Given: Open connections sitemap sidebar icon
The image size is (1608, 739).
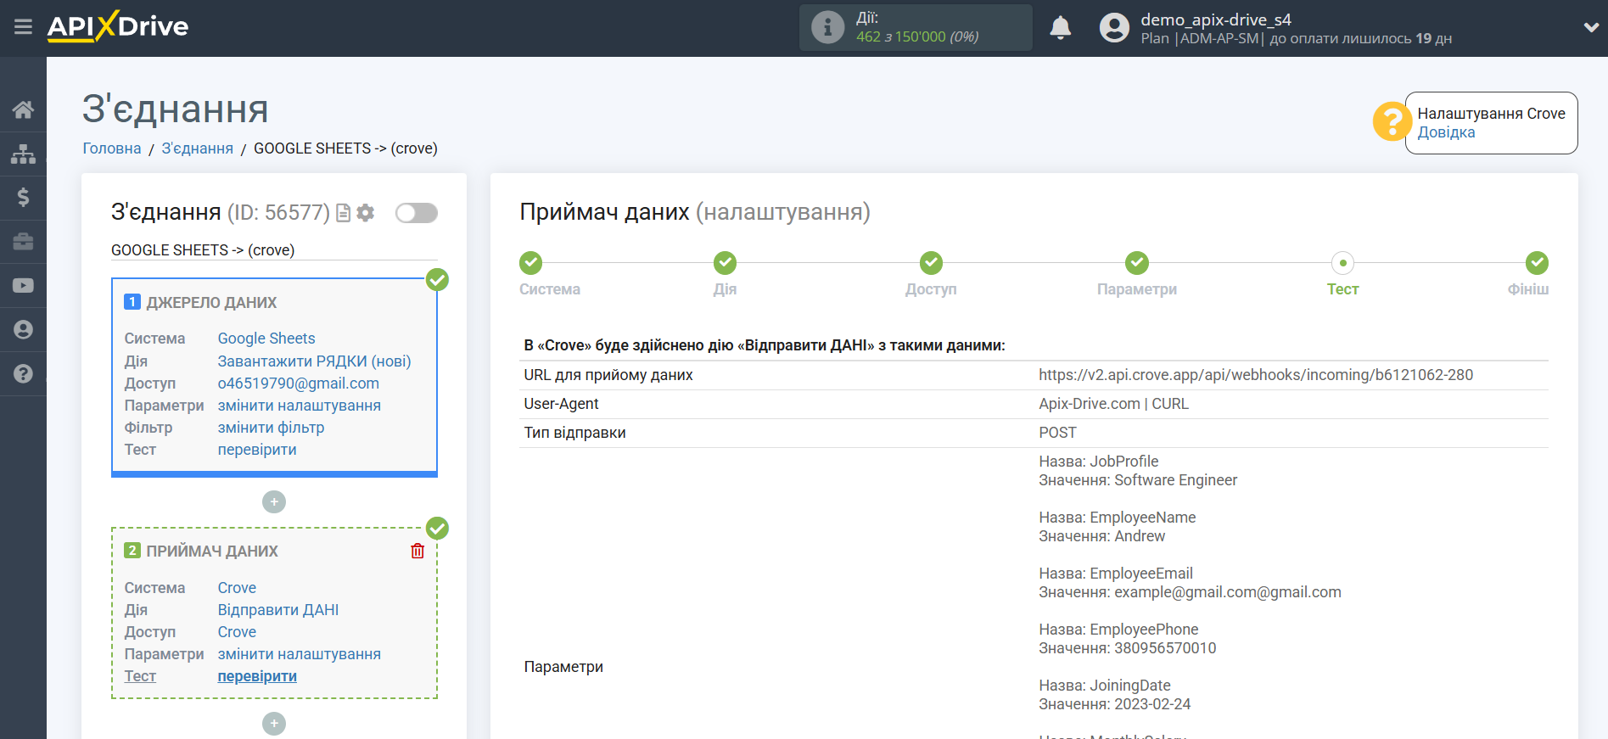Looking at the screenshot, I should coord(23,154).
